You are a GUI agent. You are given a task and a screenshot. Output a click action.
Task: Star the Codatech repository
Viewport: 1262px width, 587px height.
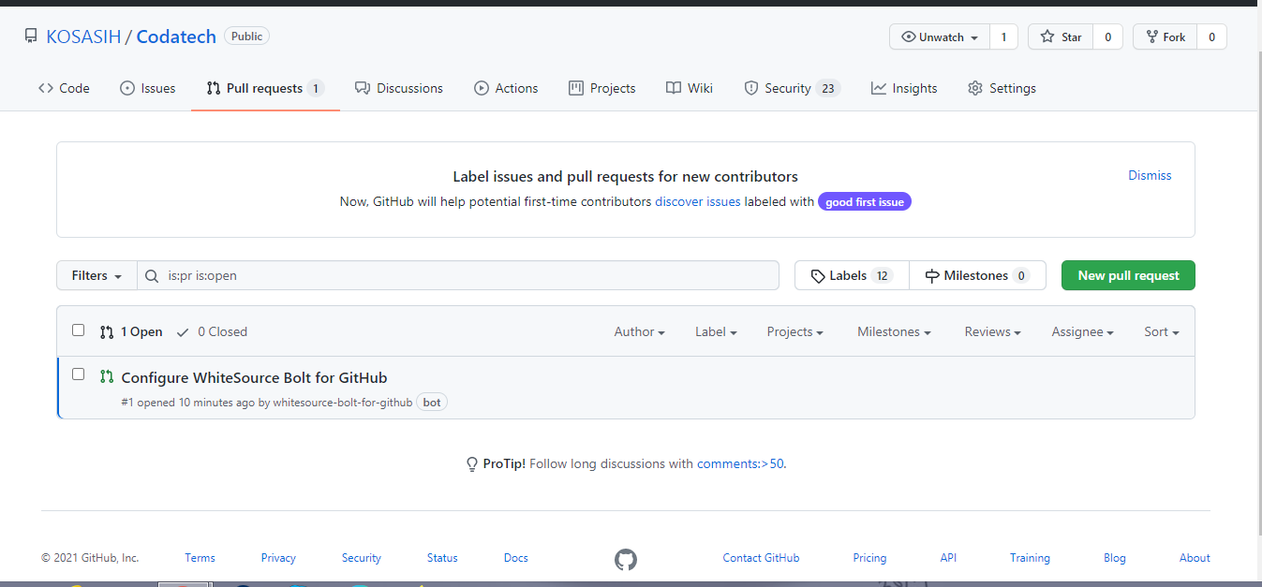coord(1061,37)
